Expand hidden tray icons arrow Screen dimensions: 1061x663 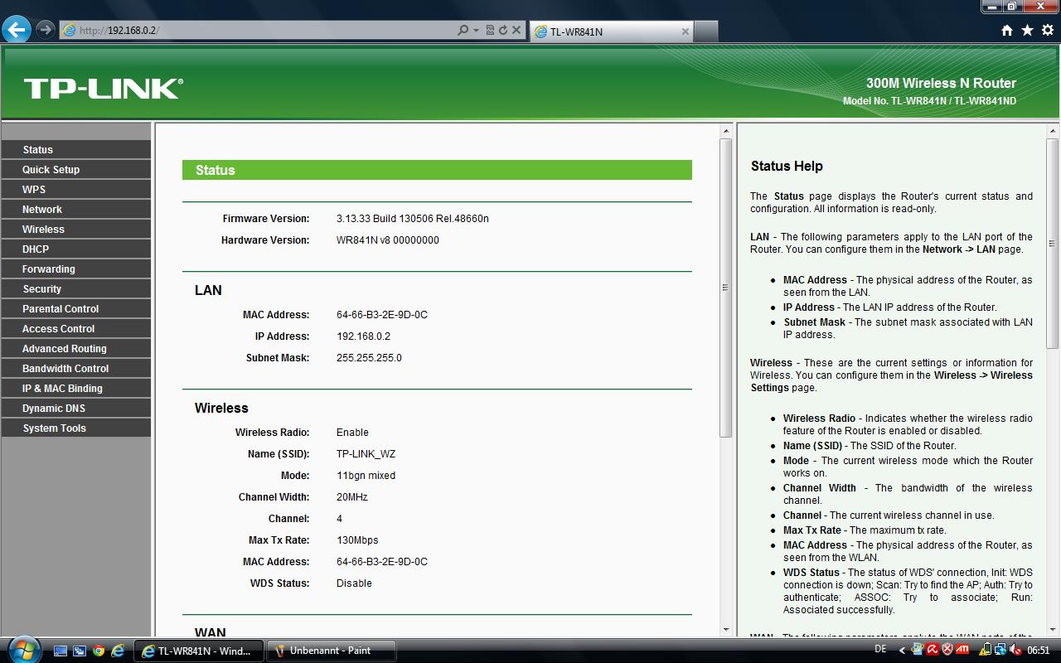pos(902,650)
